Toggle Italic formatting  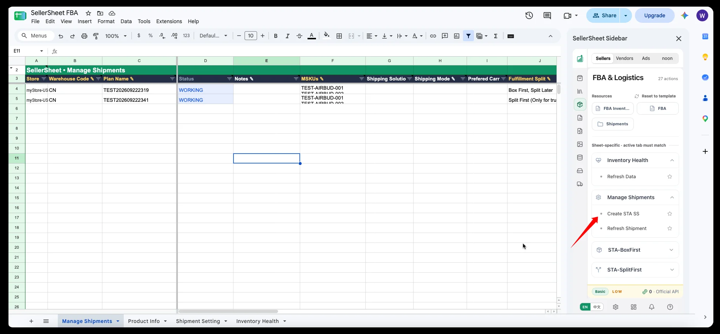tap(287, 36)
